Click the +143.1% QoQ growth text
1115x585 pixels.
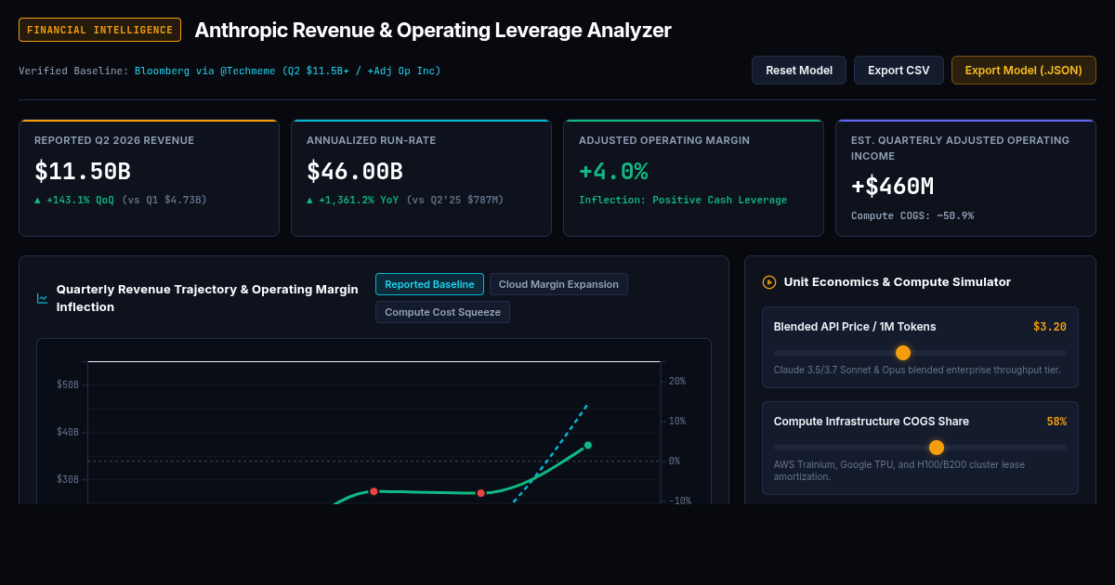tap(74, 200)
